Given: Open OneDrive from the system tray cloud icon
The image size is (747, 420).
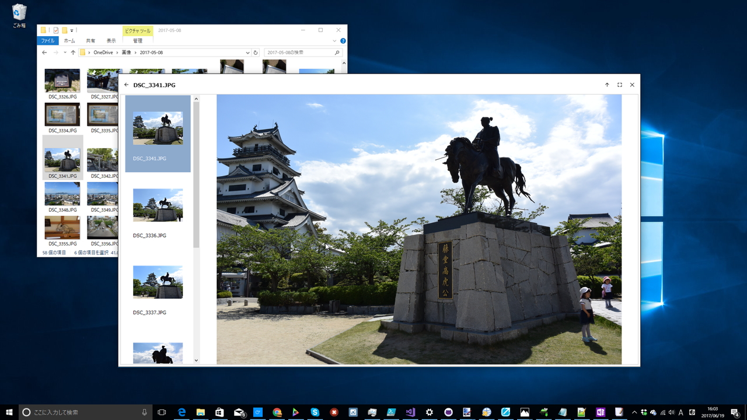Looking at the screenshot, I should click(x=653, y=412).
